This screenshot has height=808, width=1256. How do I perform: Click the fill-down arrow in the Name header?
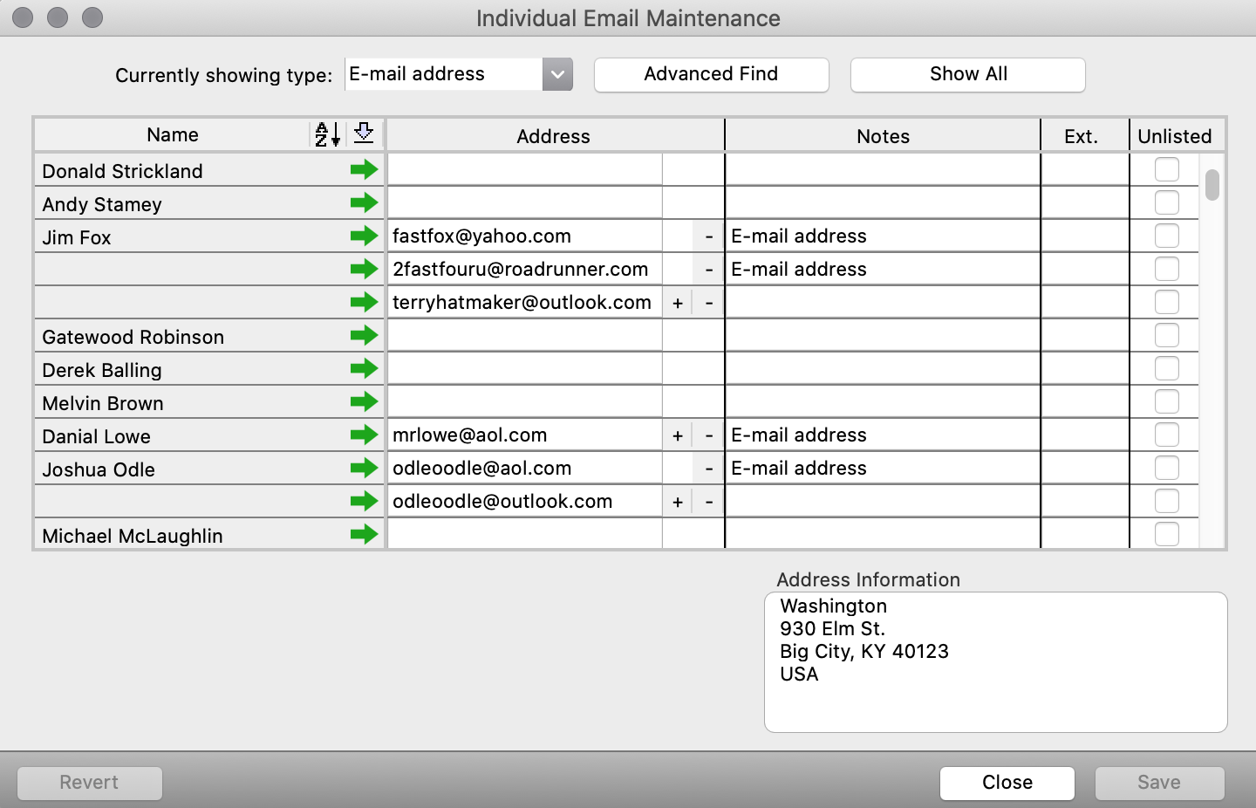tap(363, 134)
